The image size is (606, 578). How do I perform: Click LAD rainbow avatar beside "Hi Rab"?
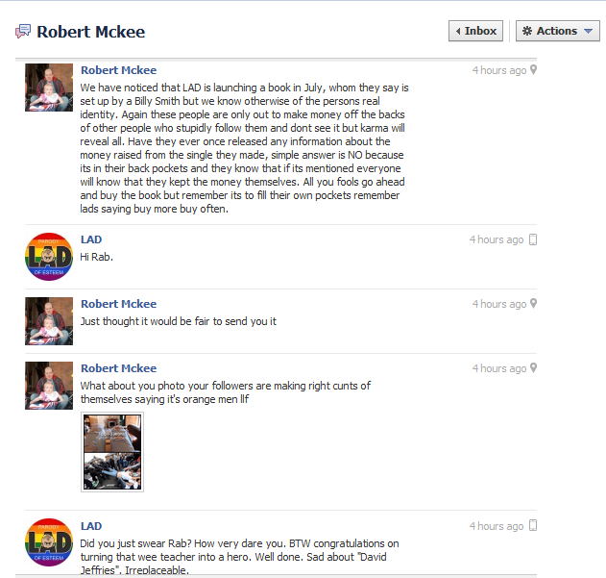pyautogui.click(x=49, y=257)
